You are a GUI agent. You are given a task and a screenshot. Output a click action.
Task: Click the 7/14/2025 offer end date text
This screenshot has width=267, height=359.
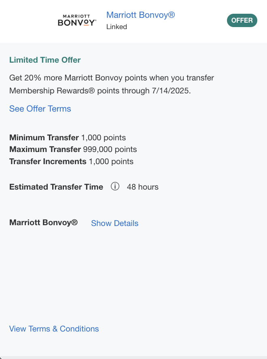point(171,91)
